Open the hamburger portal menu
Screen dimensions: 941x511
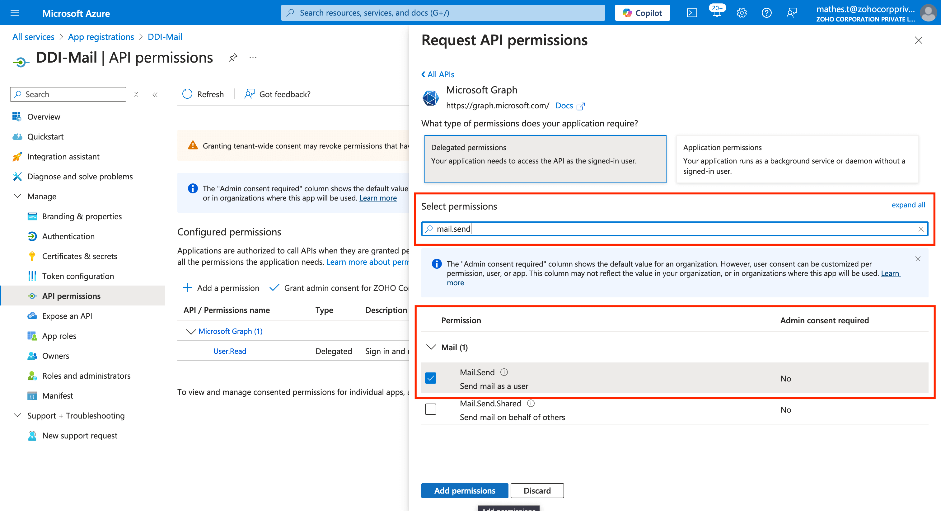(x=15, y=13)
